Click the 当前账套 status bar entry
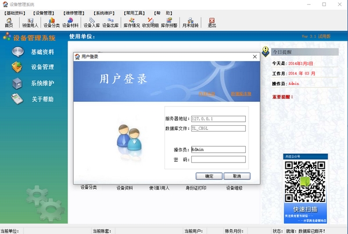This screenshot has height=234, width=348. 102,231
